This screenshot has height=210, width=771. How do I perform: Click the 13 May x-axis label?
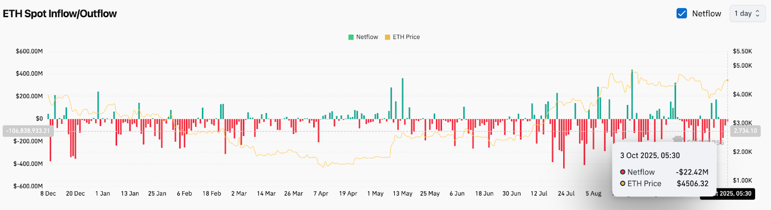pyautogui.click(x=402, y=194)
